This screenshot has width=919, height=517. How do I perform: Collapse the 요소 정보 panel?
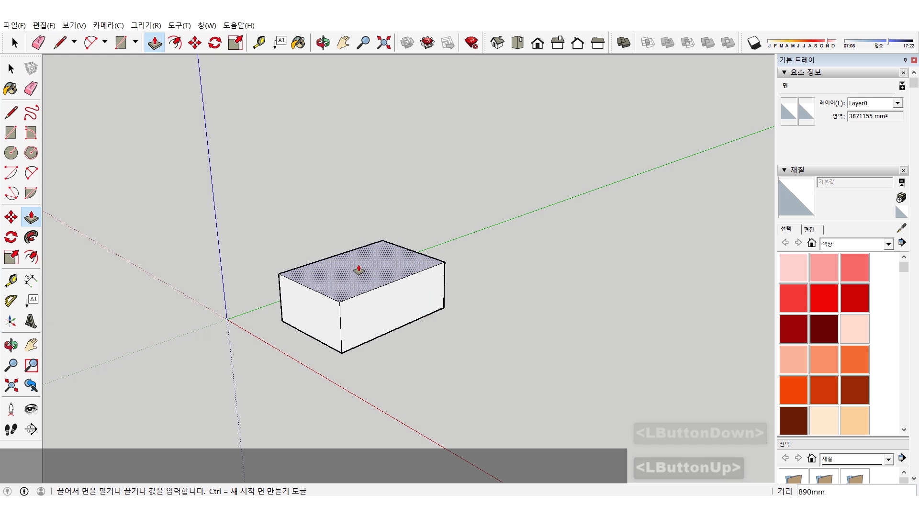(784, 72)
